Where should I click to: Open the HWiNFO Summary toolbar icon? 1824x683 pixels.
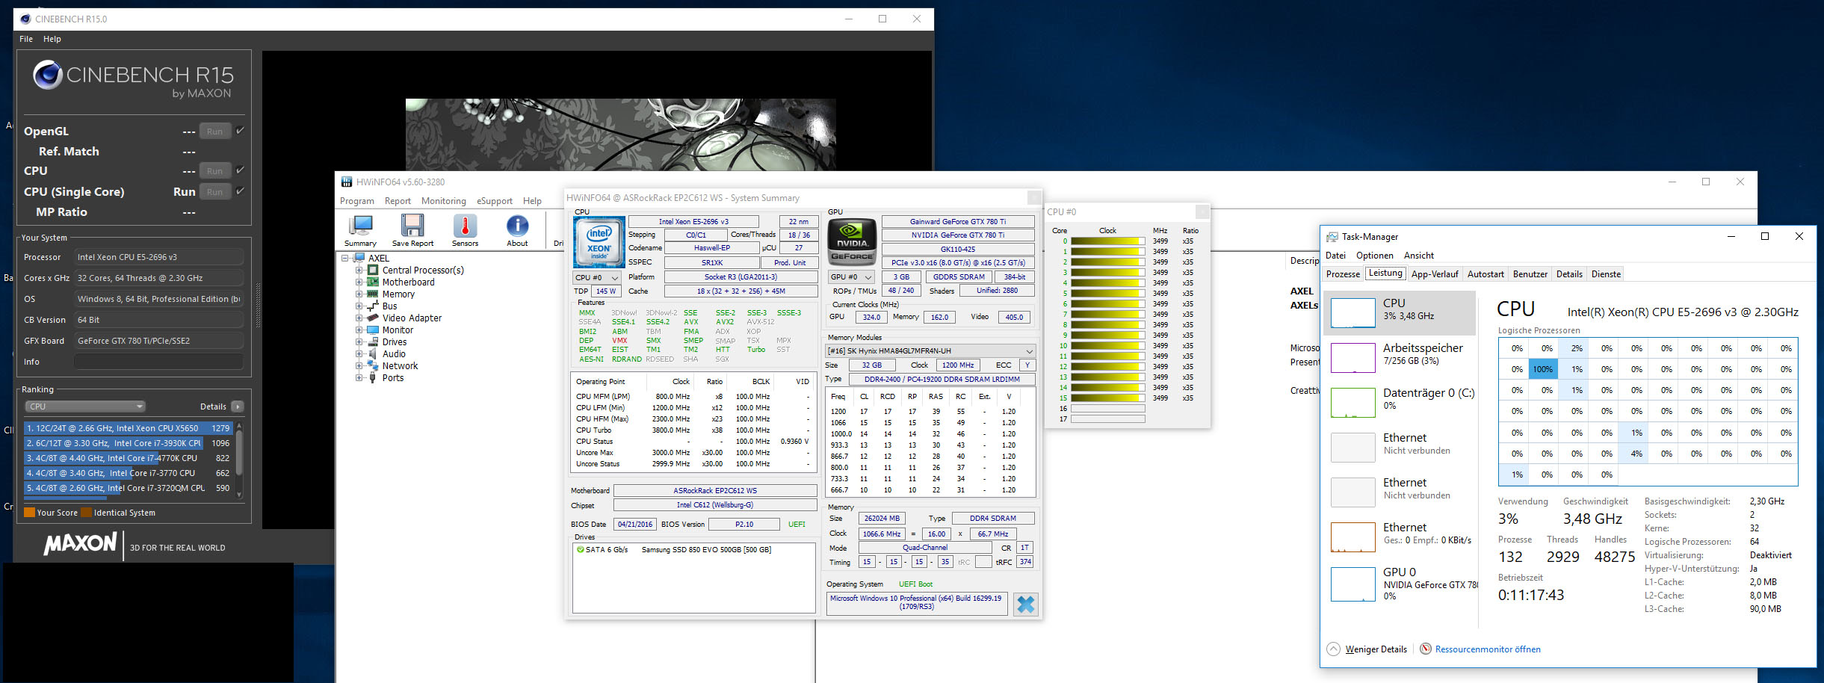click(x=360, y=226)
